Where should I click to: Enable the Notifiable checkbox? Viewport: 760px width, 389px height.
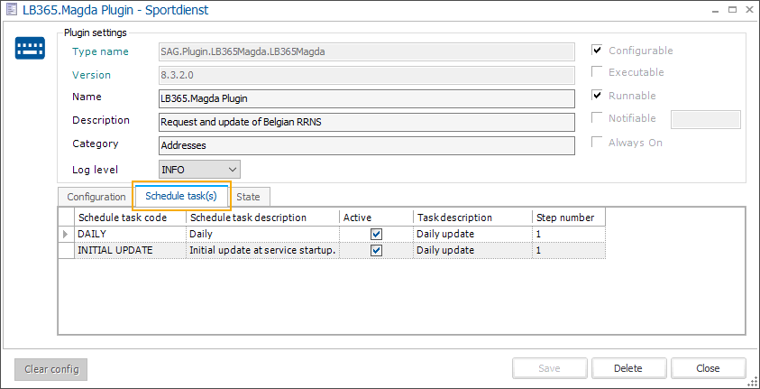click(x=597, y=118)
